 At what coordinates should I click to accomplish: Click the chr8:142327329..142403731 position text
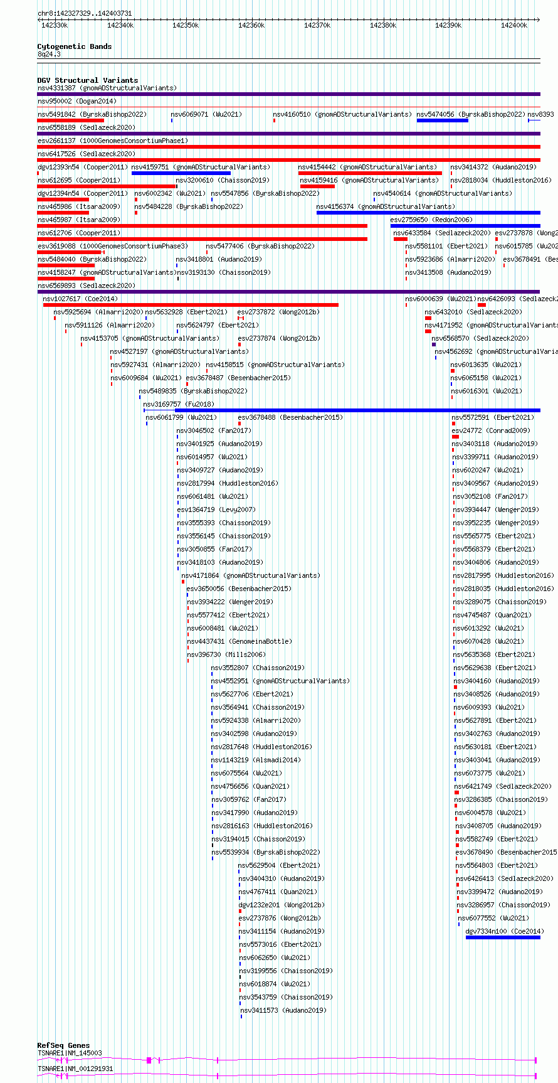[x=85, y=13]
